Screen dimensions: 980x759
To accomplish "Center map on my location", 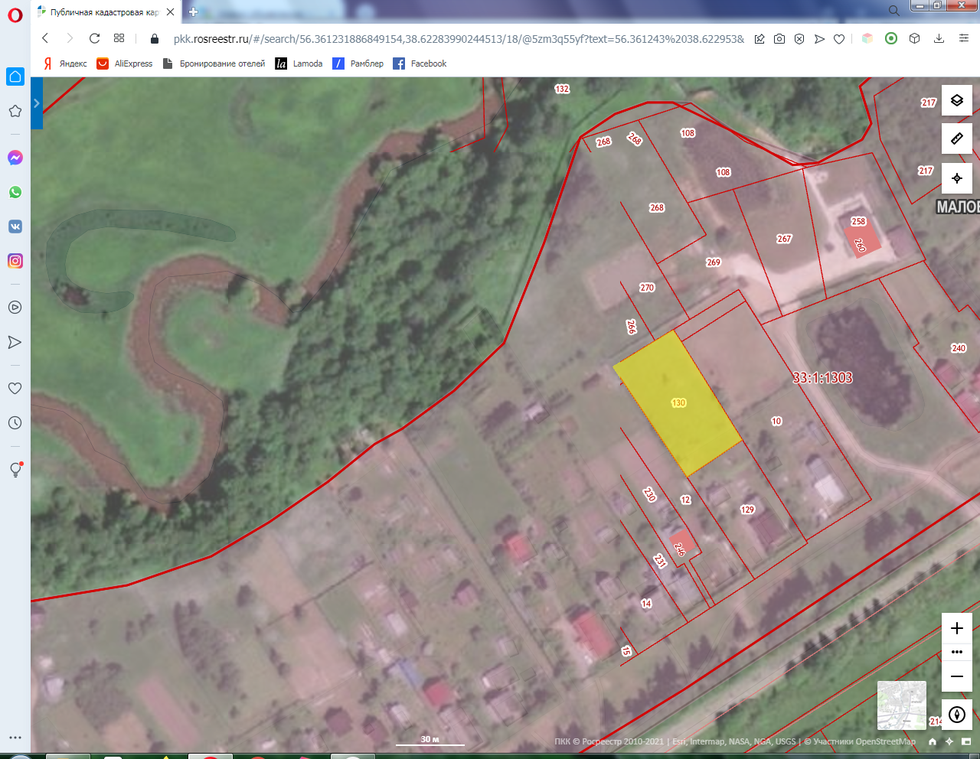I will 957,178.
